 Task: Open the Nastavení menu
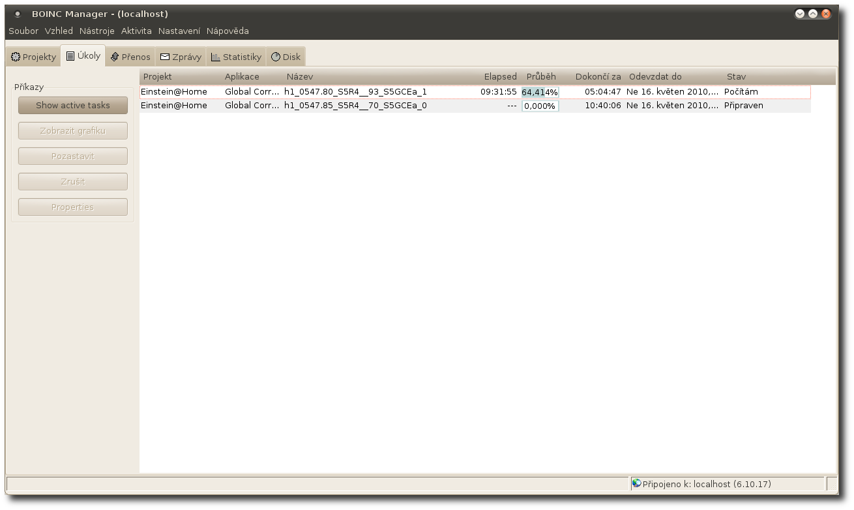[x=179, y=31]
